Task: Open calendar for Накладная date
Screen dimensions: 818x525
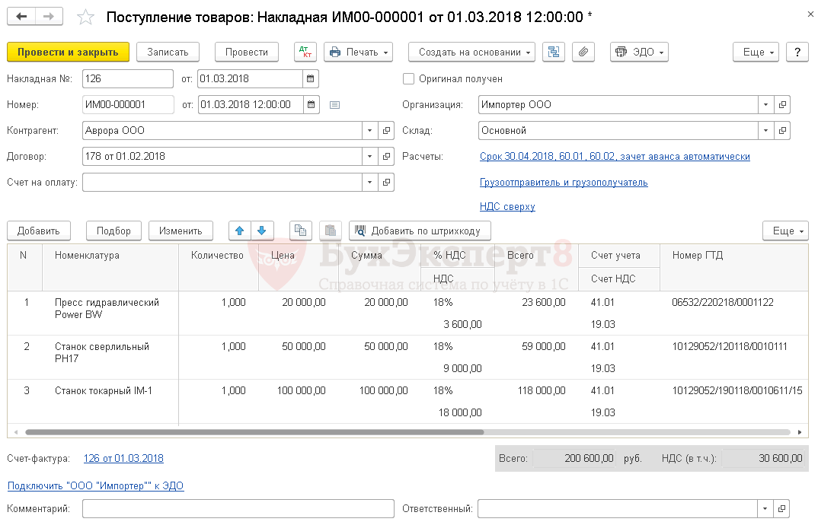Action: [x=310, y=79]
